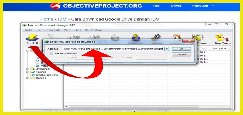
Task: Open the Start Queue dropdown arrow
Action: coord(210,39)
